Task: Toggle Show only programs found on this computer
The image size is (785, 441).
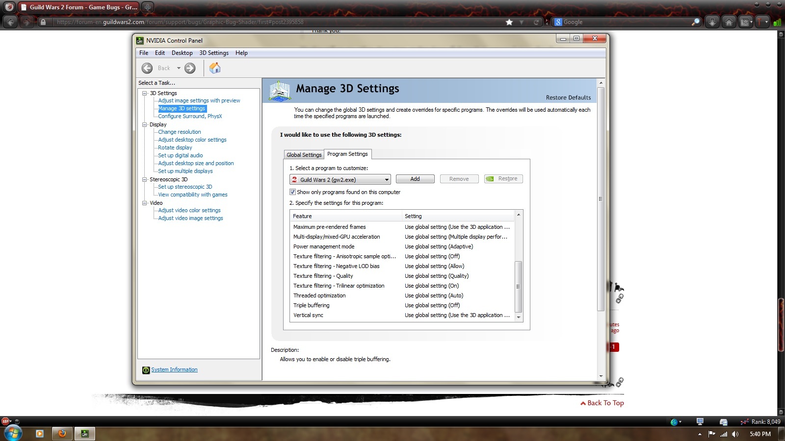Action: 292,192
